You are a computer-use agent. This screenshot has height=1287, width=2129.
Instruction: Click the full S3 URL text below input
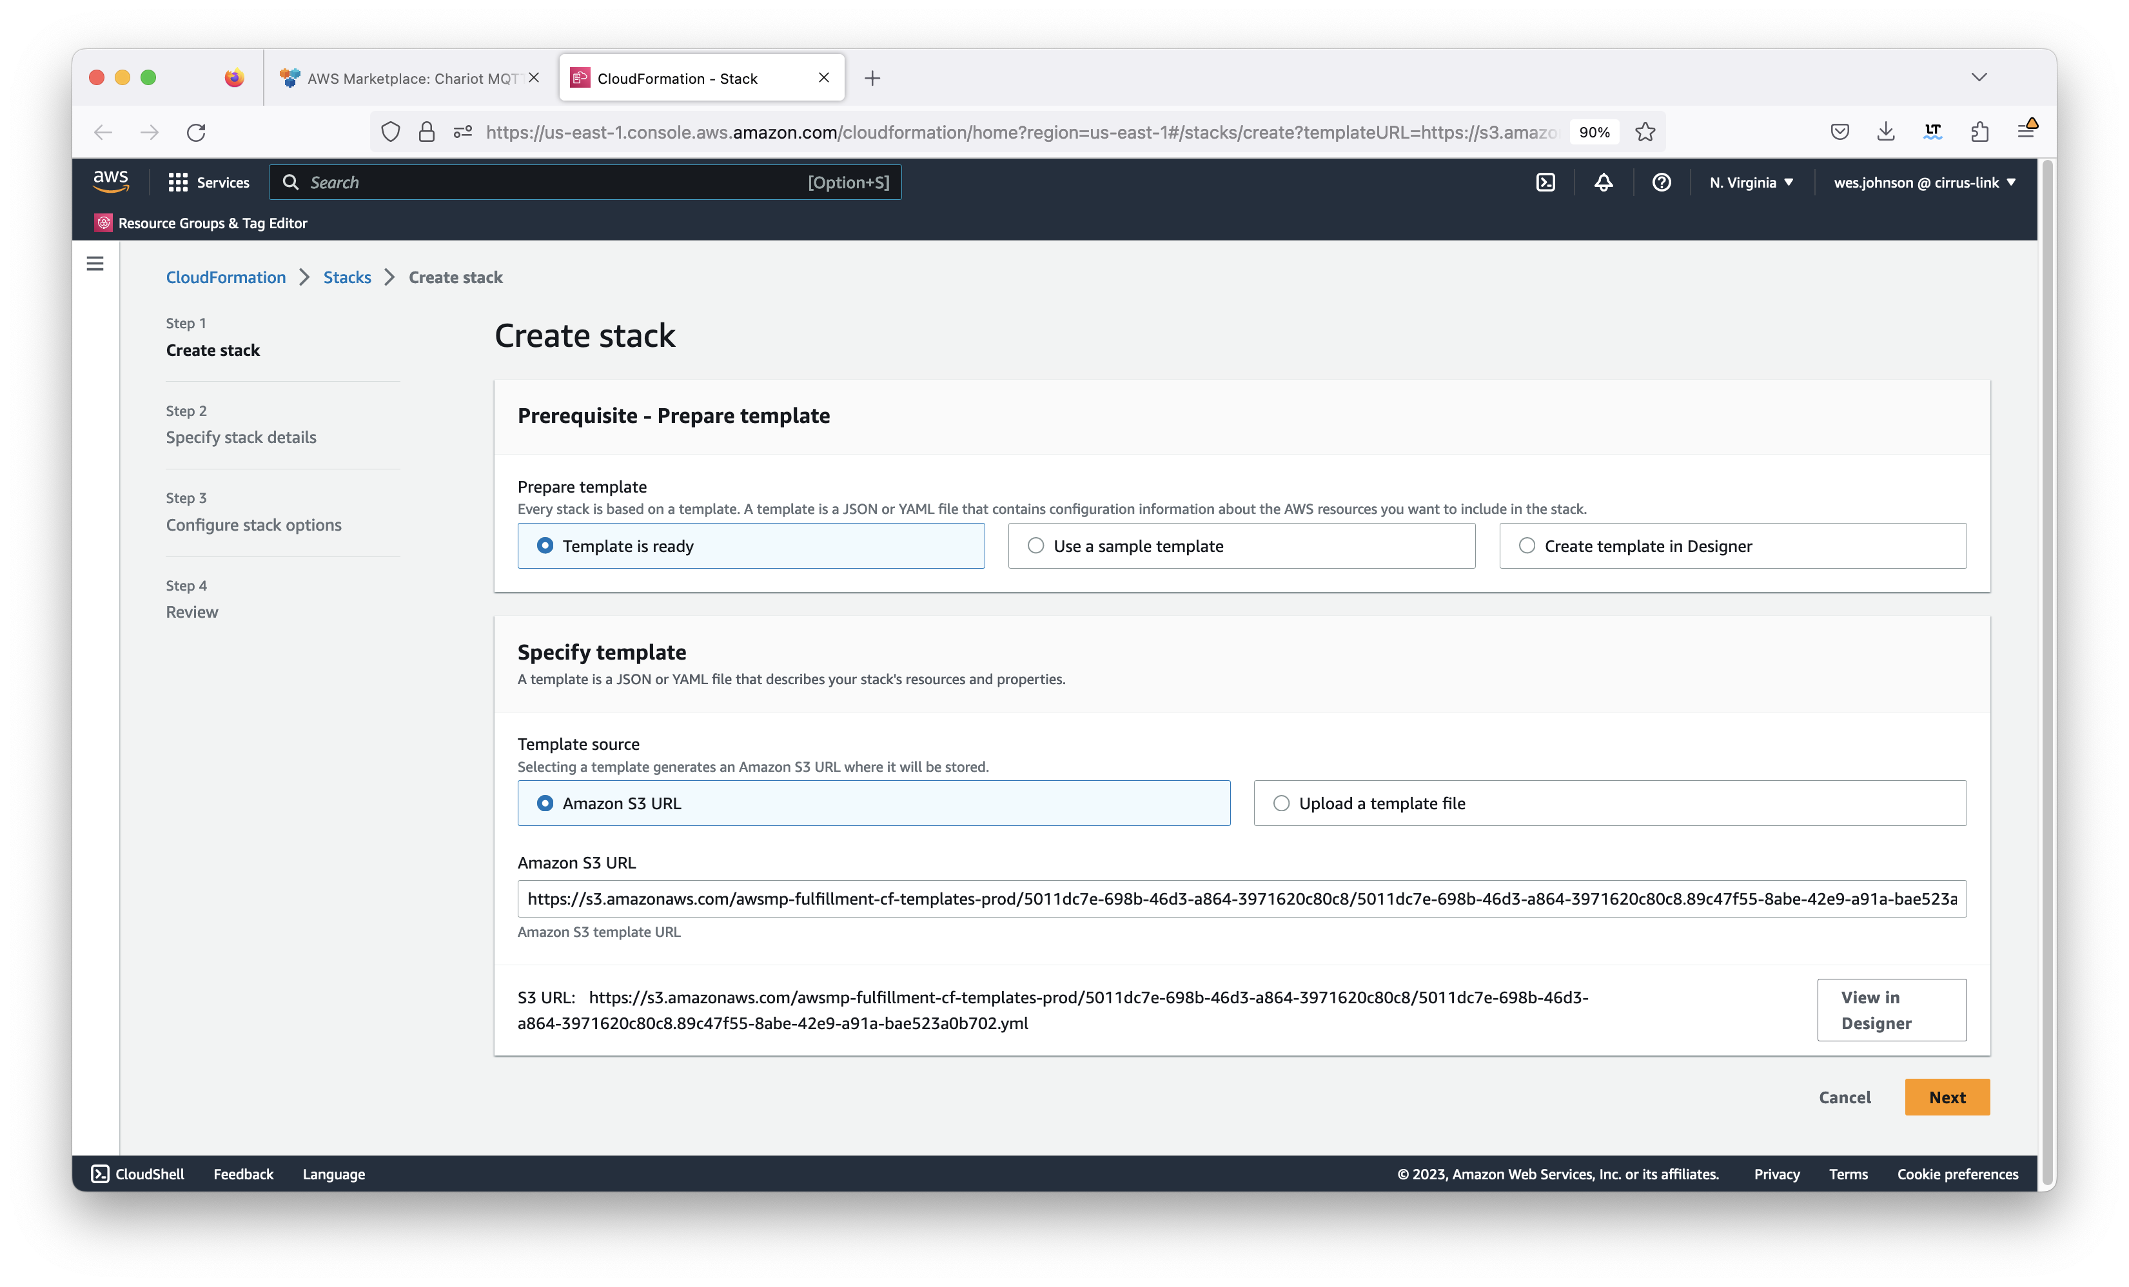(x=1052, y=1010)
